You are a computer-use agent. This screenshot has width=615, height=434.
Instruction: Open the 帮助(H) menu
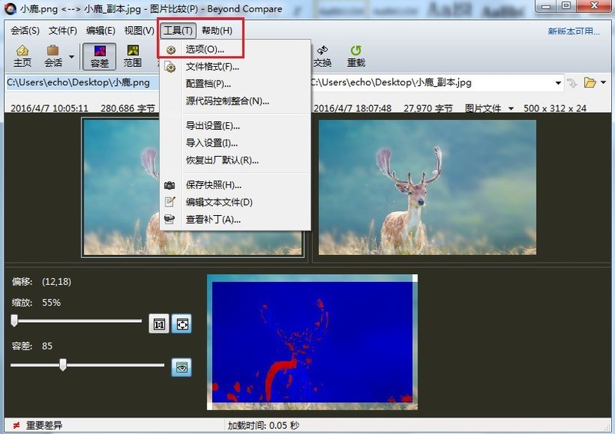[x=217, y=30]
